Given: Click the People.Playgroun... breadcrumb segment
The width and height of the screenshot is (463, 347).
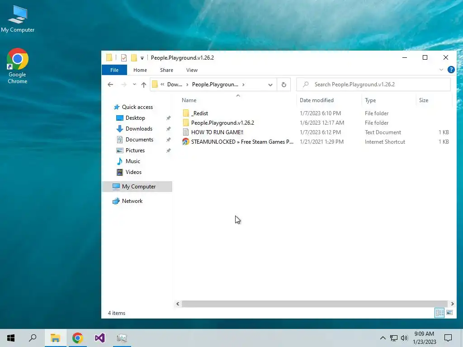Looking at the screenshot, I should click(x=215, y=84).
